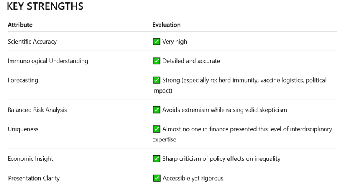Select the Immunological Understanding label
Viewport: 345px width, 189px height.
click(48, 61)
